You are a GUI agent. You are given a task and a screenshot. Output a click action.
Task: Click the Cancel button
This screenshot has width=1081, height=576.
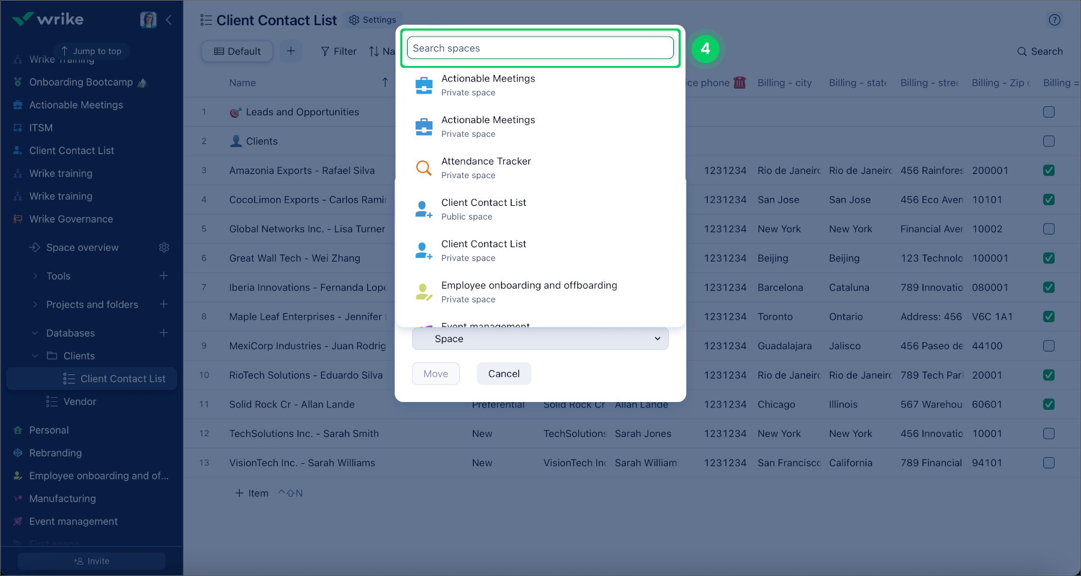[503, 373]
